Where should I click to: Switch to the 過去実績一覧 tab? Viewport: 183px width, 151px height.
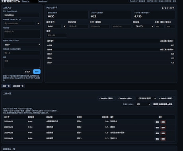click(18, 86)
